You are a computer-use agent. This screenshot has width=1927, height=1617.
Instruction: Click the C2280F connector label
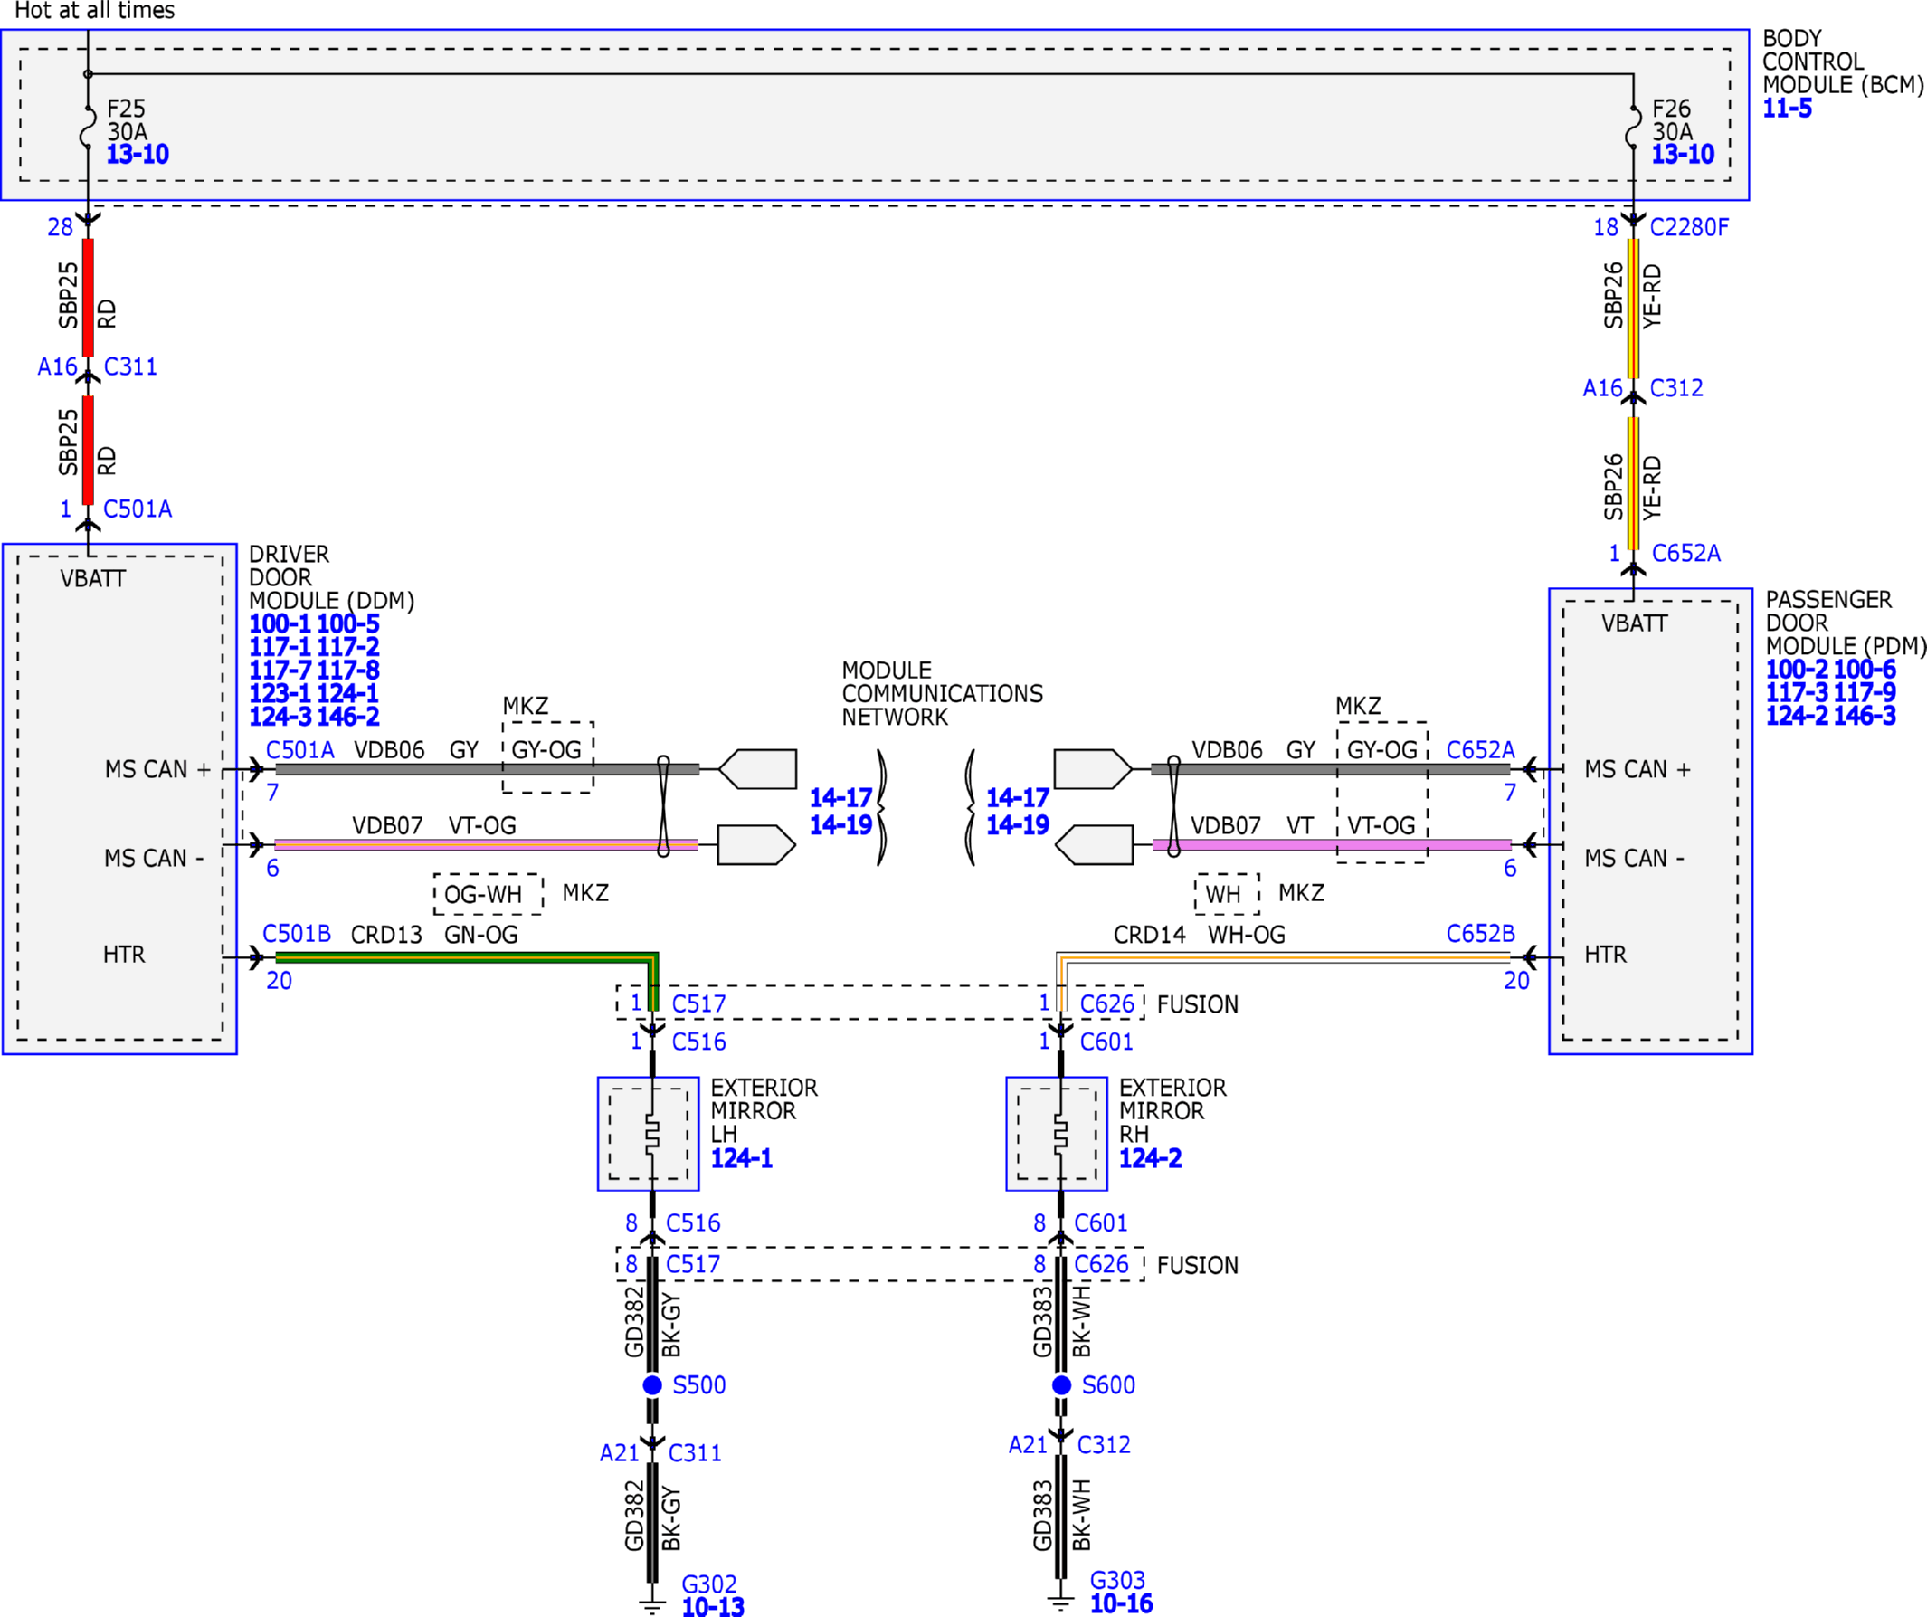pos(1689,227)
